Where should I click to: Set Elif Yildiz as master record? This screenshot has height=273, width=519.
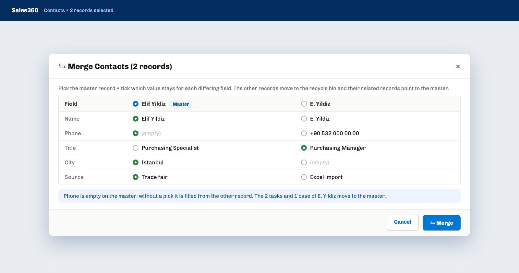pos(136,104)
